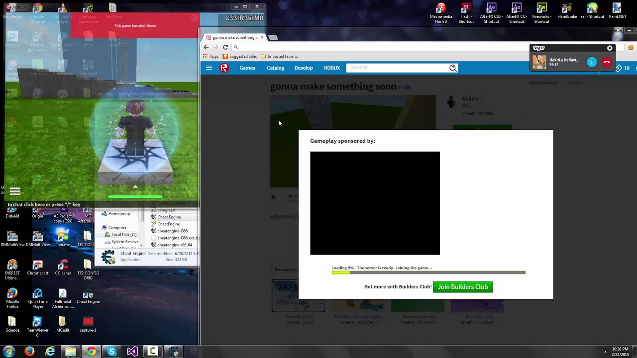Click the Explorer tree scroll-down arrow
Screen dimensions: 637x358
[x=142, y=245]
